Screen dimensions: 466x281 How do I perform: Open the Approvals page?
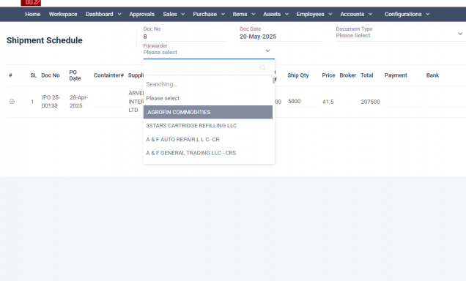click(141, 14)
